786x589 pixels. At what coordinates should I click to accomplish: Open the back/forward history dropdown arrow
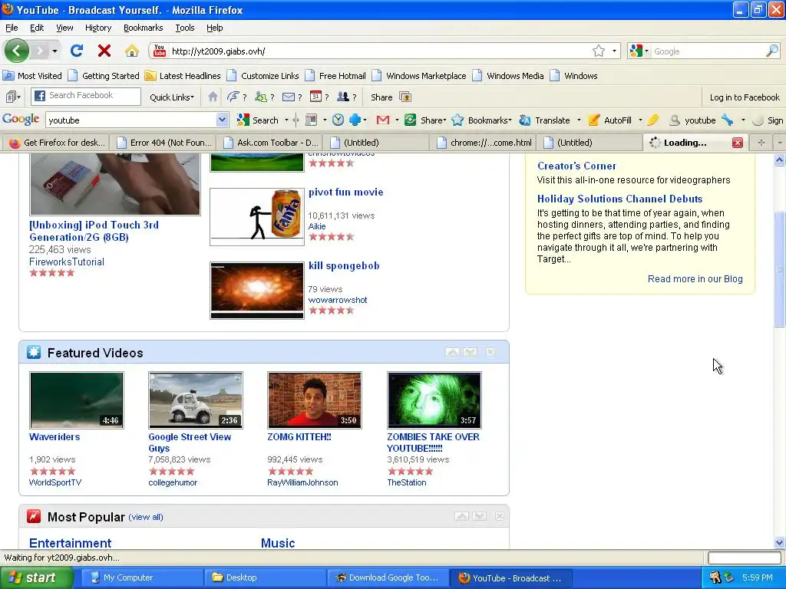(54, 51)
